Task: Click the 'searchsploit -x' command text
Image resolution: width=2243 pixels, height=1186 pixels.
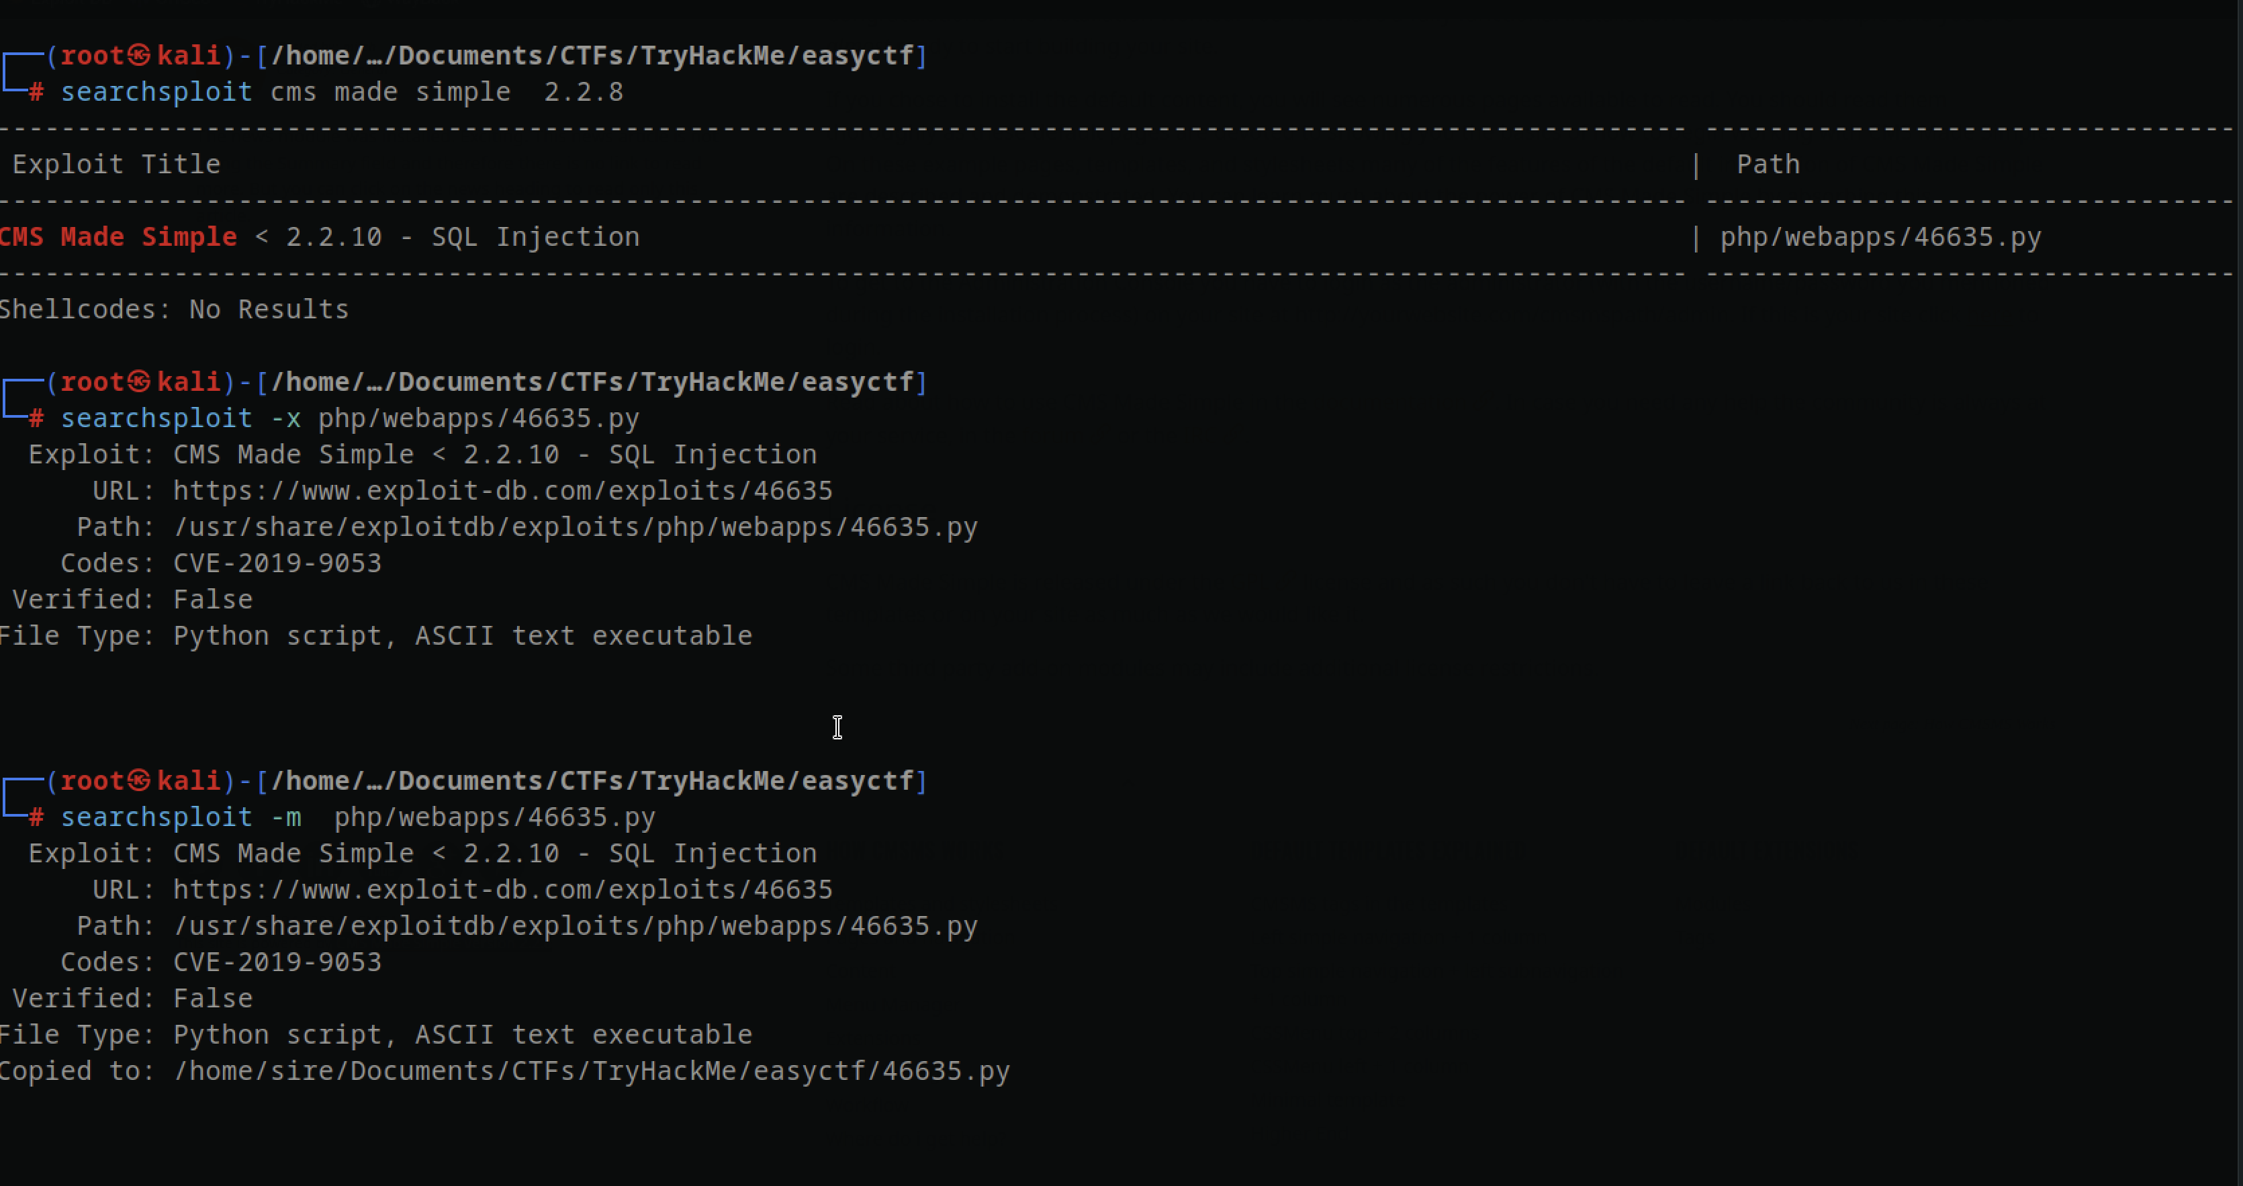Action: tap(180, 419)
